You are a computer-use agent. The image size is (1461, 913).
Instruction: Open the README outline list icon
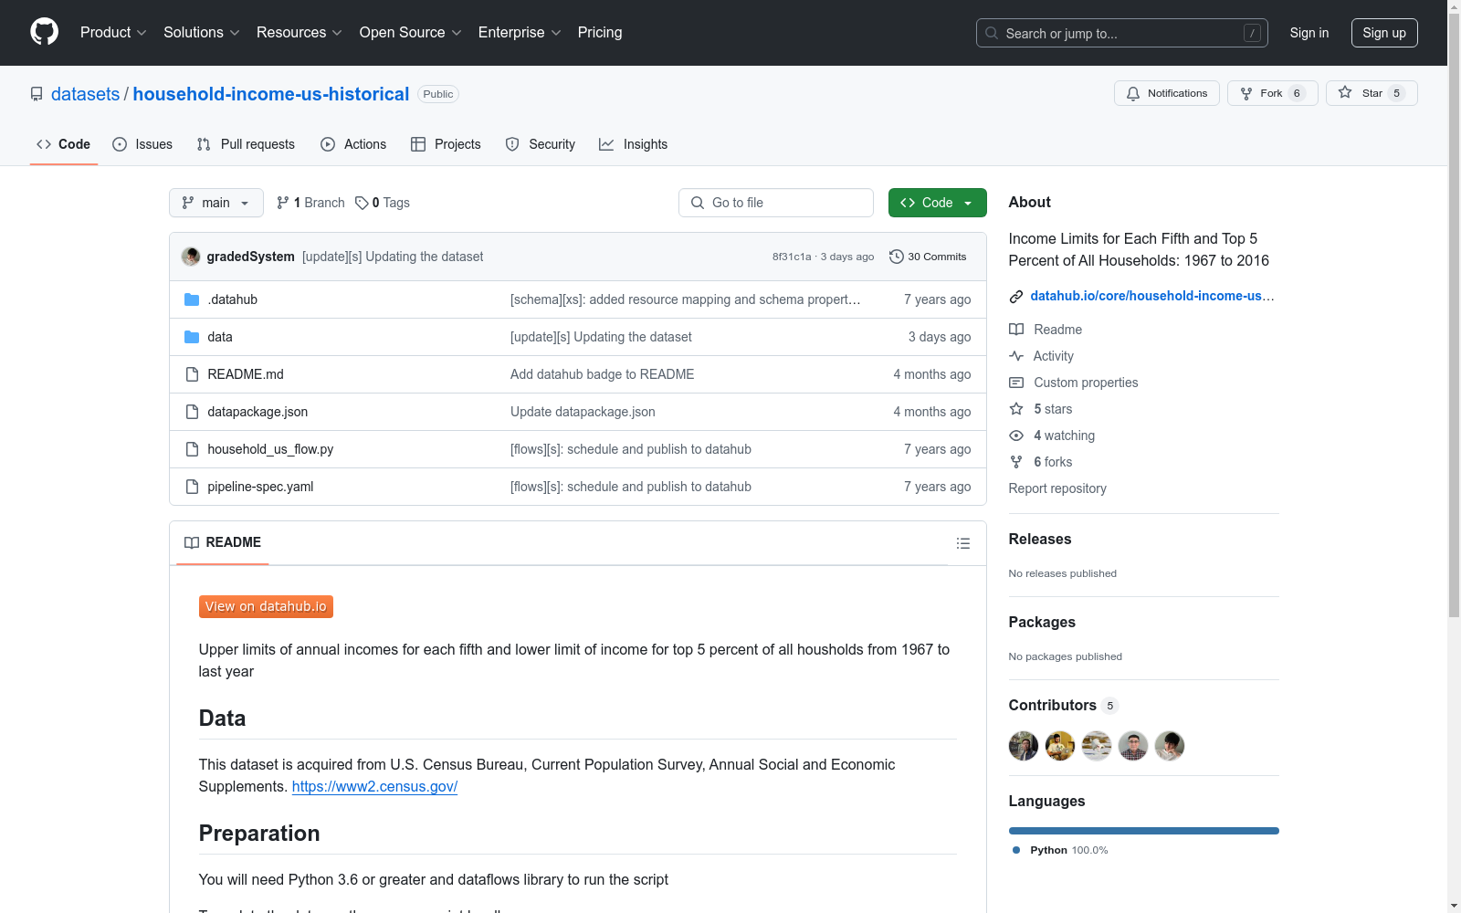[963, 543]
